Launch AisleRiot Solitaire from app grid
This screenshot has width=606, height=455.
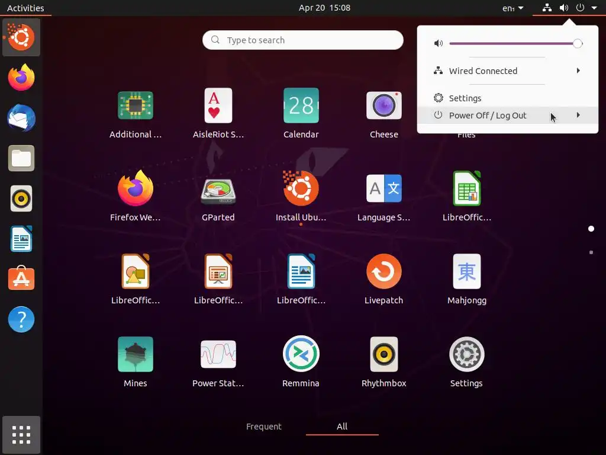pyautogui.click(x=218, y=105)
